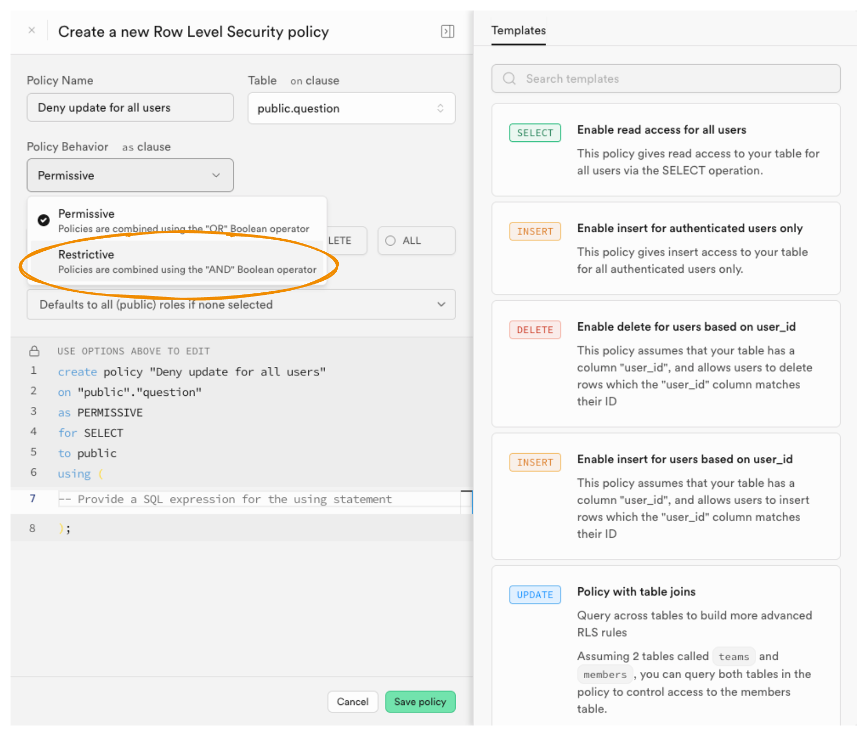Close the Row Level Security policy panel
The image size is (867, 736).
[x=32, y=30]
